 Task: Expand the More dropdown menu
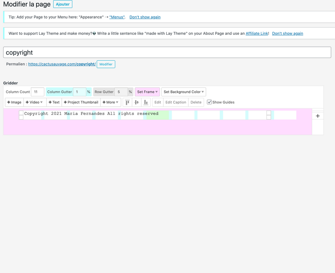[x=110, y=102]
